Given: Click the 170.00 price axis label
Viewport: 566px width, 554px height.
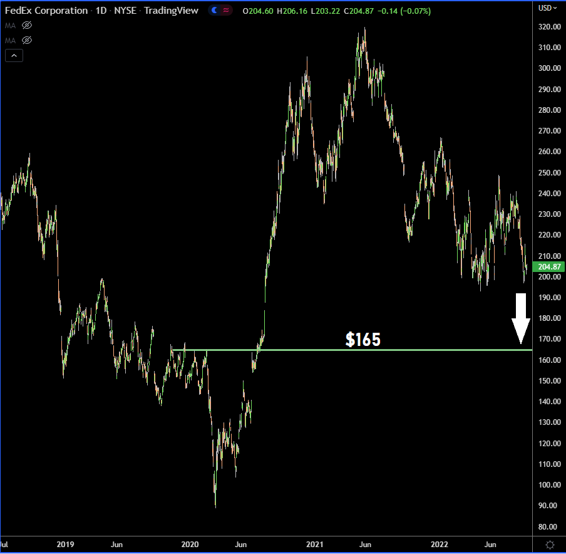Looking at the screenshot, I should point(549,339).
